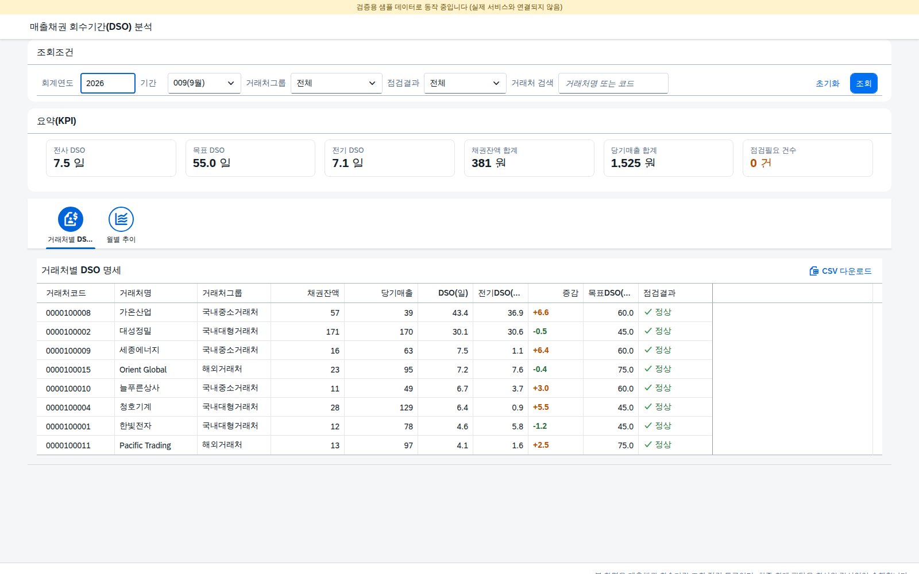Click the 조회 search button

coord(864,83)
